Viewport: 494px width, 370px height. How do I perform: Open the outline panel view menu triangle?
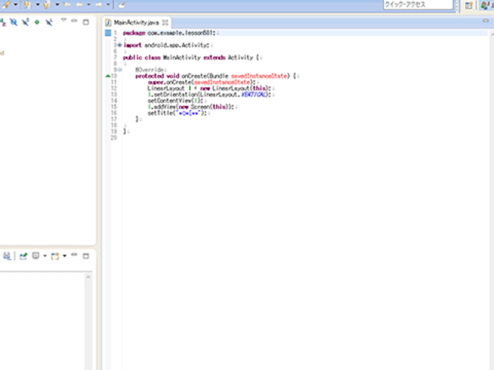tap(63, 21)
